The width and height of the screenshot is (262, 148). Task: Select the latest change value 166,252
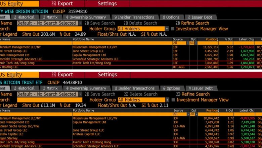tap(249, 59)
